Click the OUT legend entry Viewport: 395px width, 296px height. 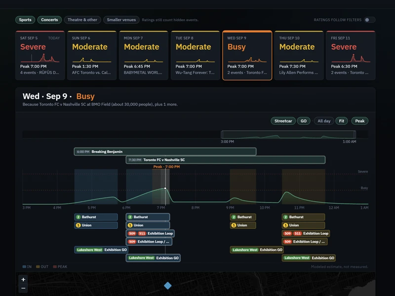(x=42, y=266)
